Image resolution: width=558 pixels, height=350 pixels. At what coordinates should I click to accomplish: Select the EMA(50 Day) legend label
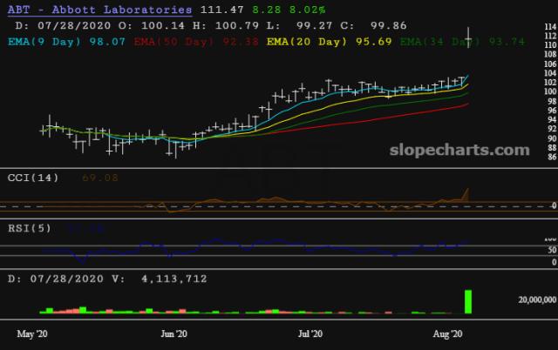174,42
